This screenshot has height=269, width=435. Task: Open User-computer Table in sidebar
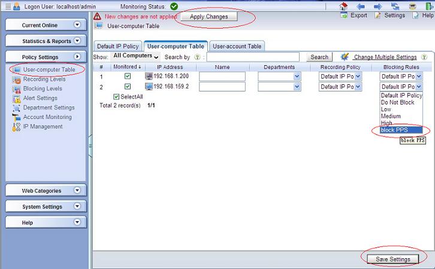49,69
